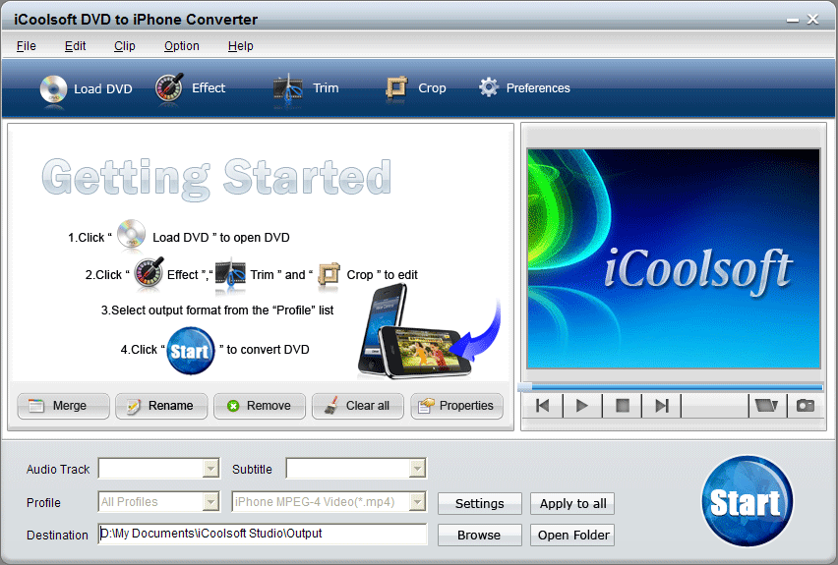
Task: Click the Apply to all button
Action: (572, 503)
